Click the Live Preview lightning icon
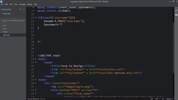Viewport: 178px width, 100px height. click(x=176, y=11)
